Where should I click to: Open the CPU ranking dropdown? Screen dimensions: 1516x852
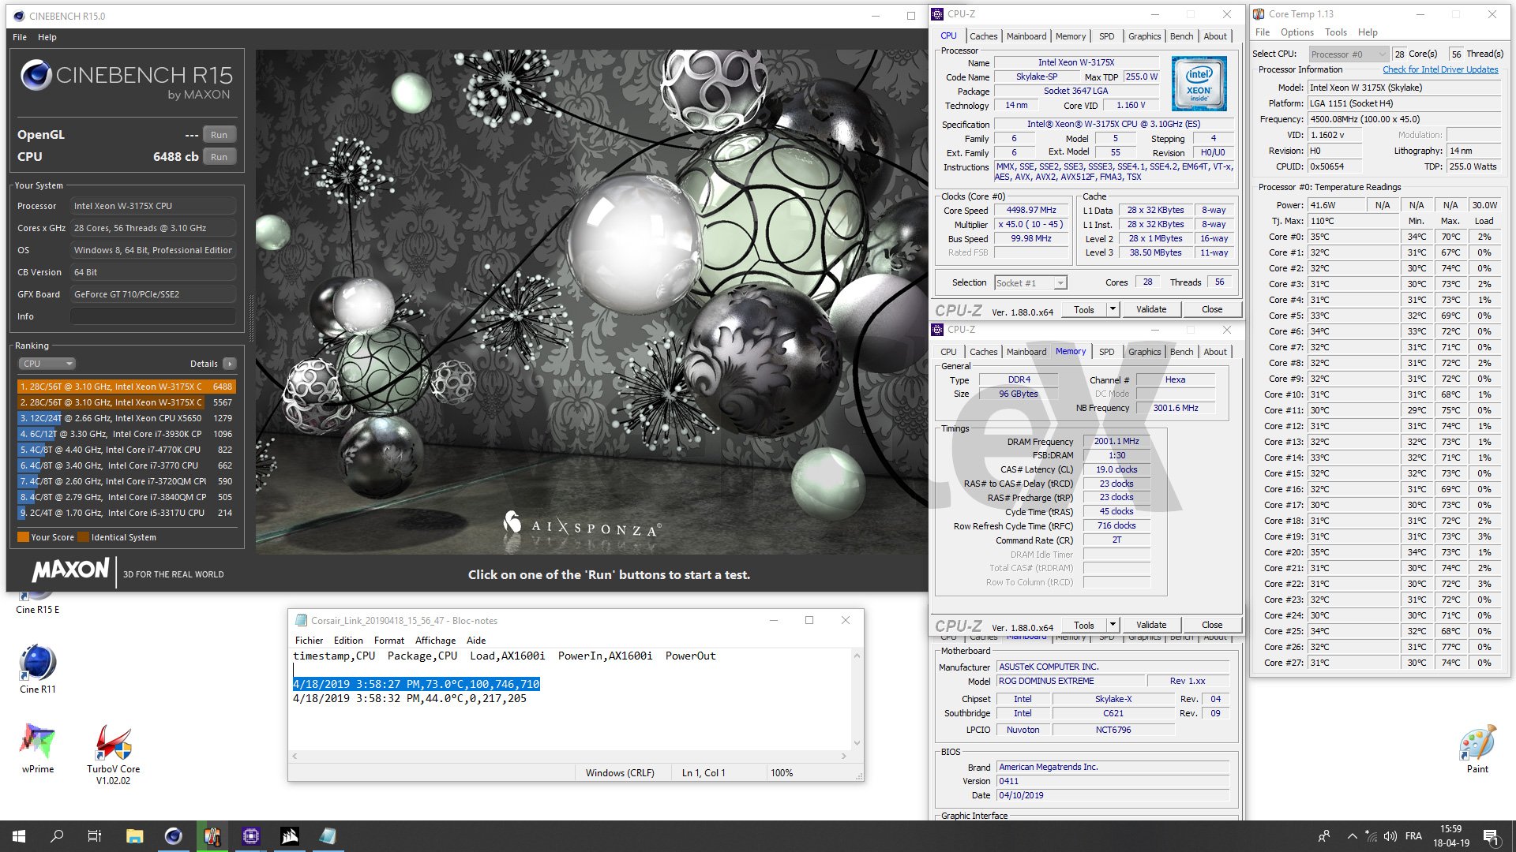pos(47,364)
